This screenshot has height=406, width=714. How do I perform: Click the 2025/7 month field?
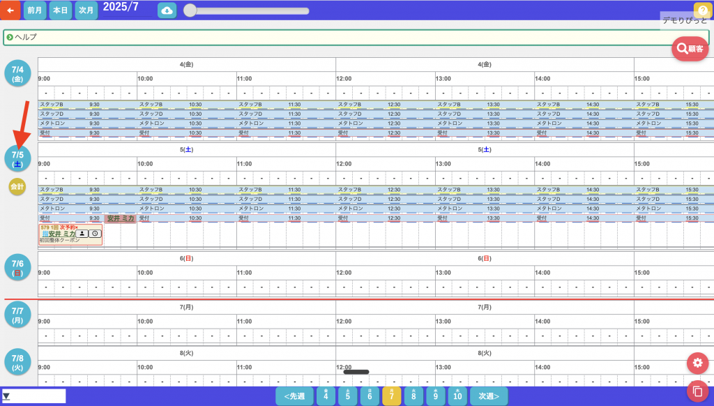pos(127,8)
